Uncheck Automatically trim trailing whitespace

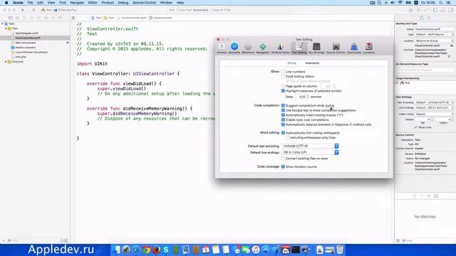283,133
